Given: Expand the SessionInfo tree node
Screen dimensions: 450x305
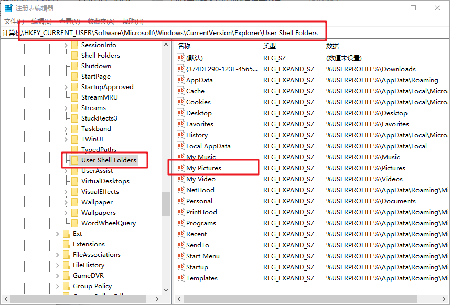Looking at the screenshot, I should click(x=66, y=45).
